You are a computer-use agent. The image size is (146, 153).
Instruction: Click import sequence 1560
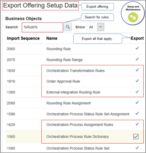coord(11,137)
